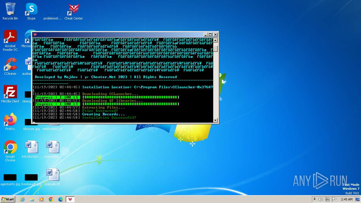Launch CCleaner from the desktop

tap(10, 67)
